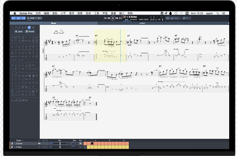The image size is (237, 156).
Task: Toggle visibility eye of 2. E.Bass track
Action: point(39,147)
